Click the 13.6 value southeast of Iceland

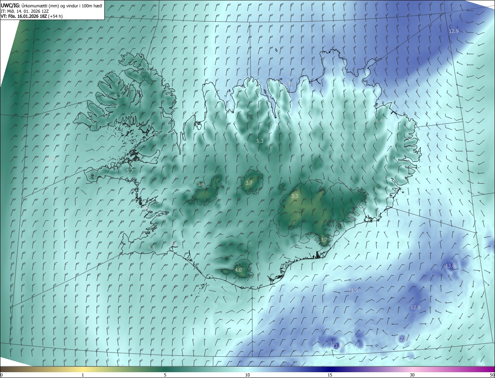pyautogui.click(x=450, y=266)
